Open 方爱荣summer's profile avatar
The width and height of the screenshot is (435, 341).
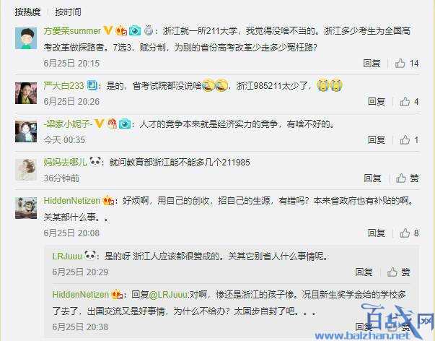[26, 38]
